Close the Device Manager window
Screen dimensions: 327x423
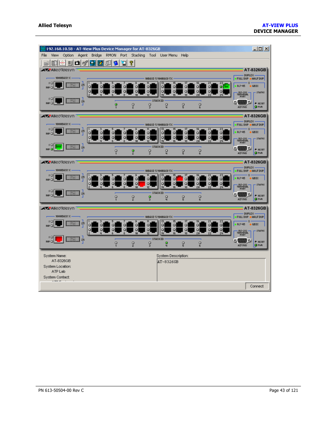[266, 49]
